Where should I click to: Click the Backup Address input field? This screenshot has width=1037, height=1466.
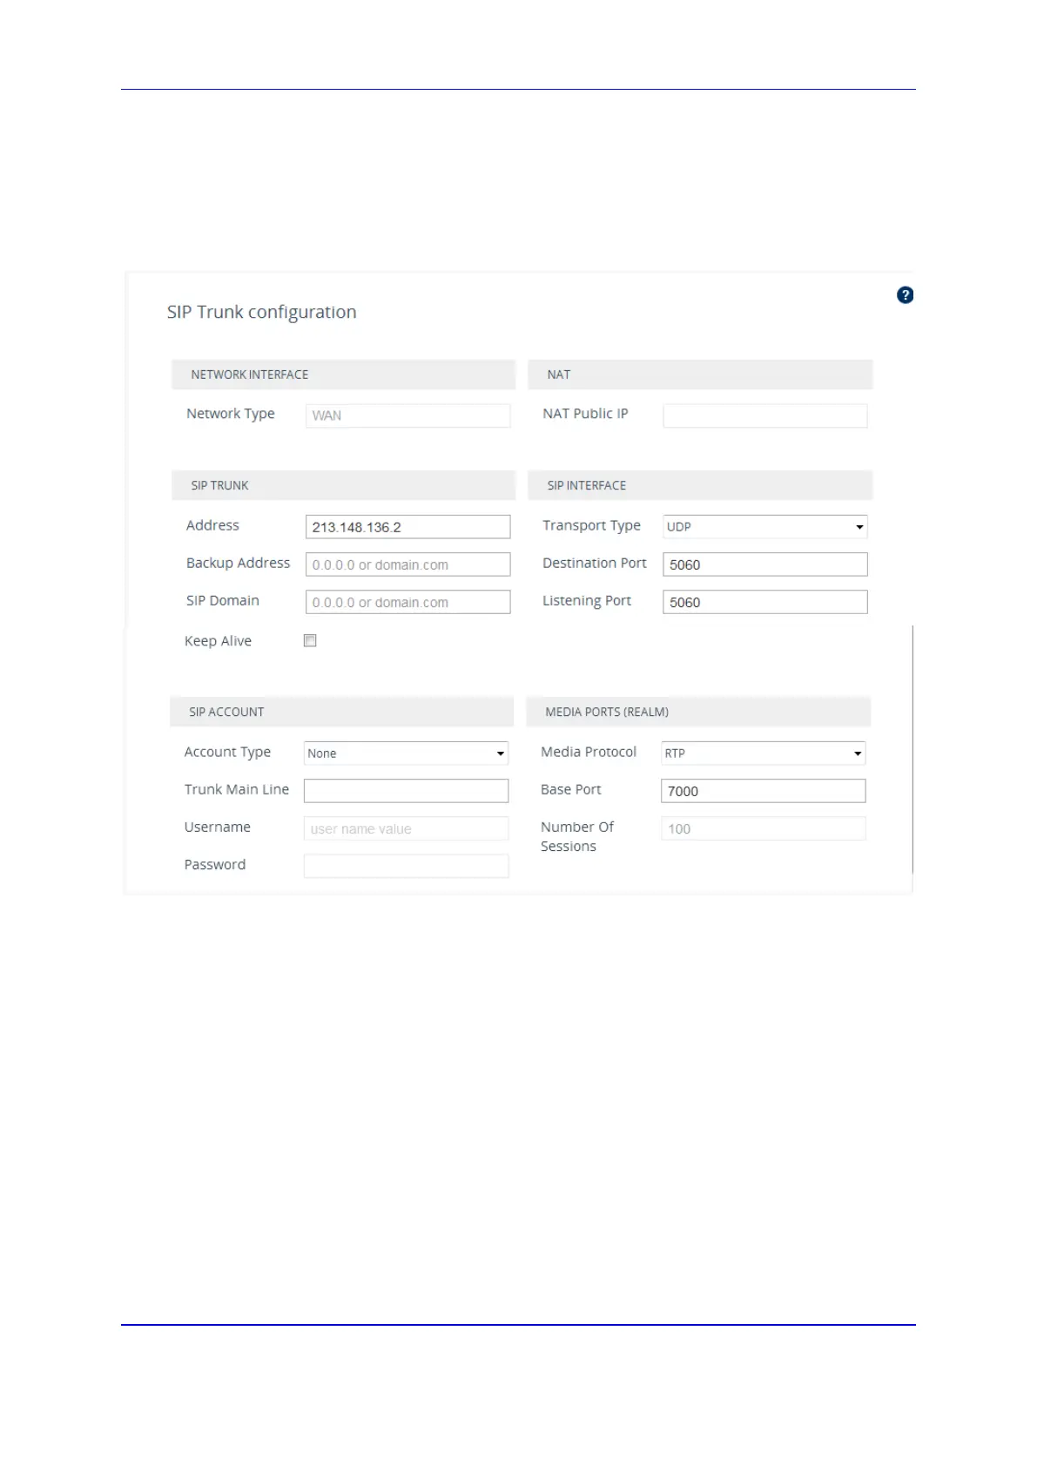pos(407,564)
